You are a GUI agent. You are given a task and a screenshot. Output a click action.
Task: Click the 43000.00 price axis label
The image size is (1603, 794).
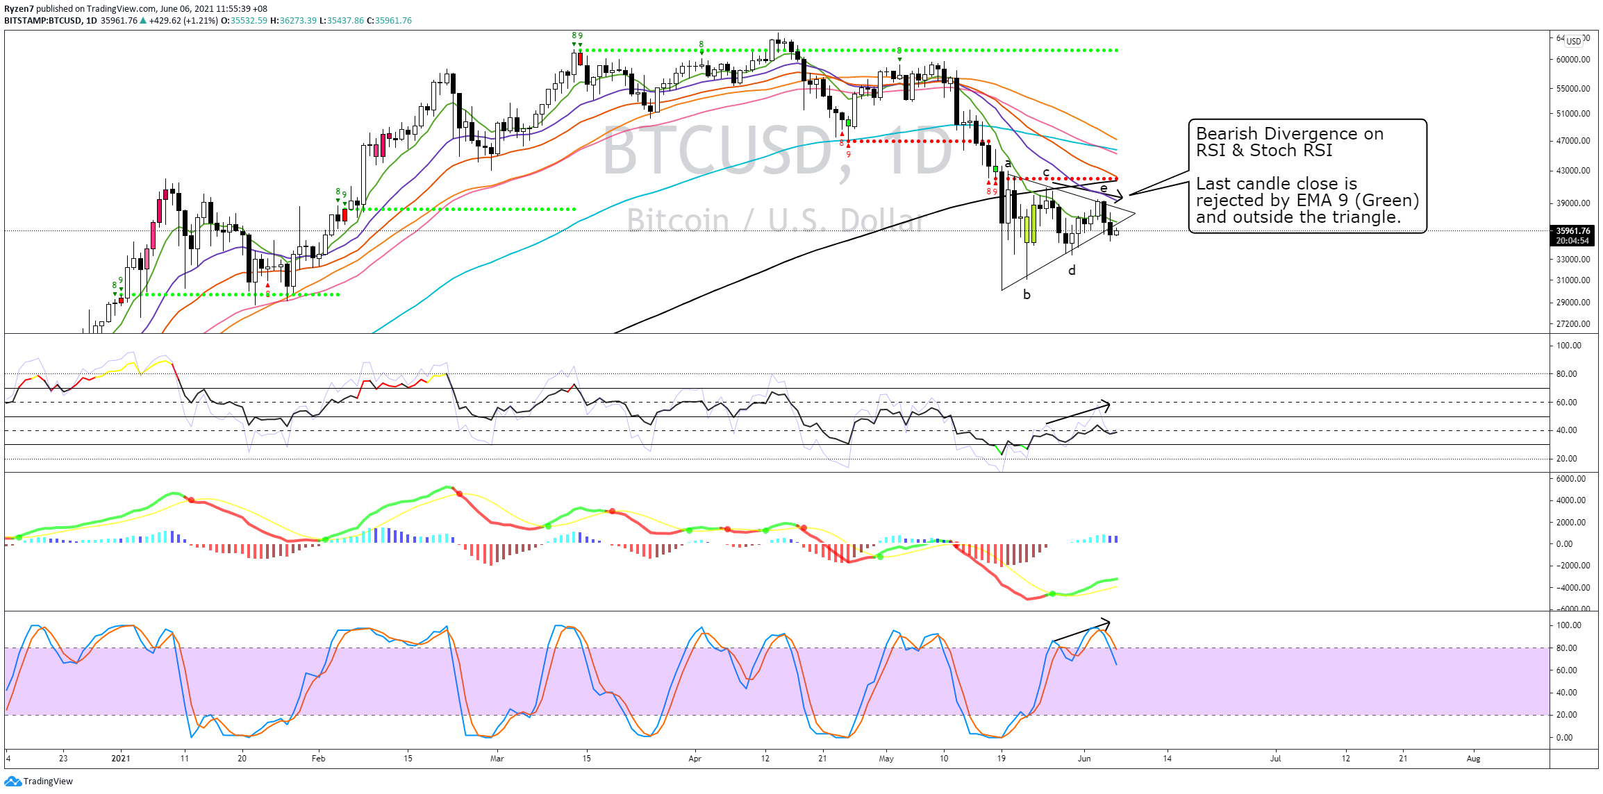point(1573,171)
